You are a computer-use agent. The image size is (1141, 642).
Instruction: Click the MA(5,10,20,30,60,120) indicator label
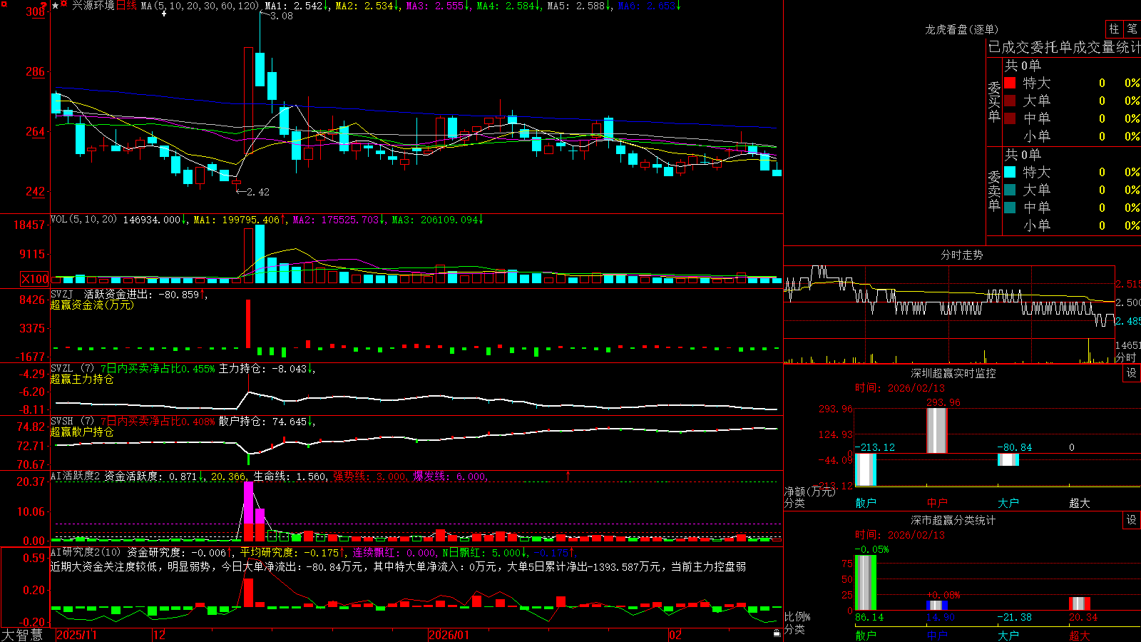point(200,6)
